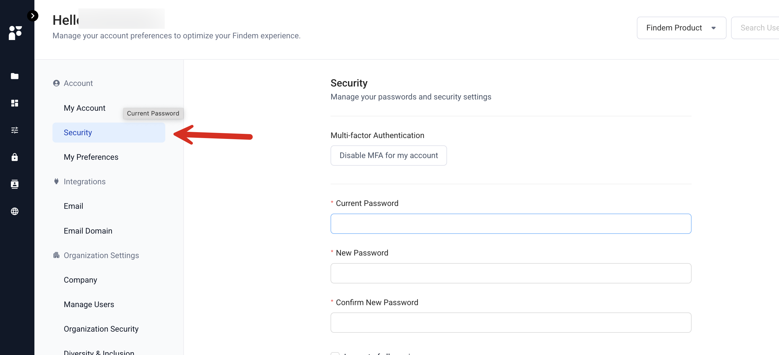Click the Security page heading
Image resolution: width=779 pixels, height=355 pixels.
coord(349,83)
